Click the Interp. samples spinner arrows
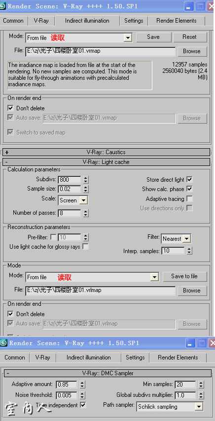 tap(189, 251)
